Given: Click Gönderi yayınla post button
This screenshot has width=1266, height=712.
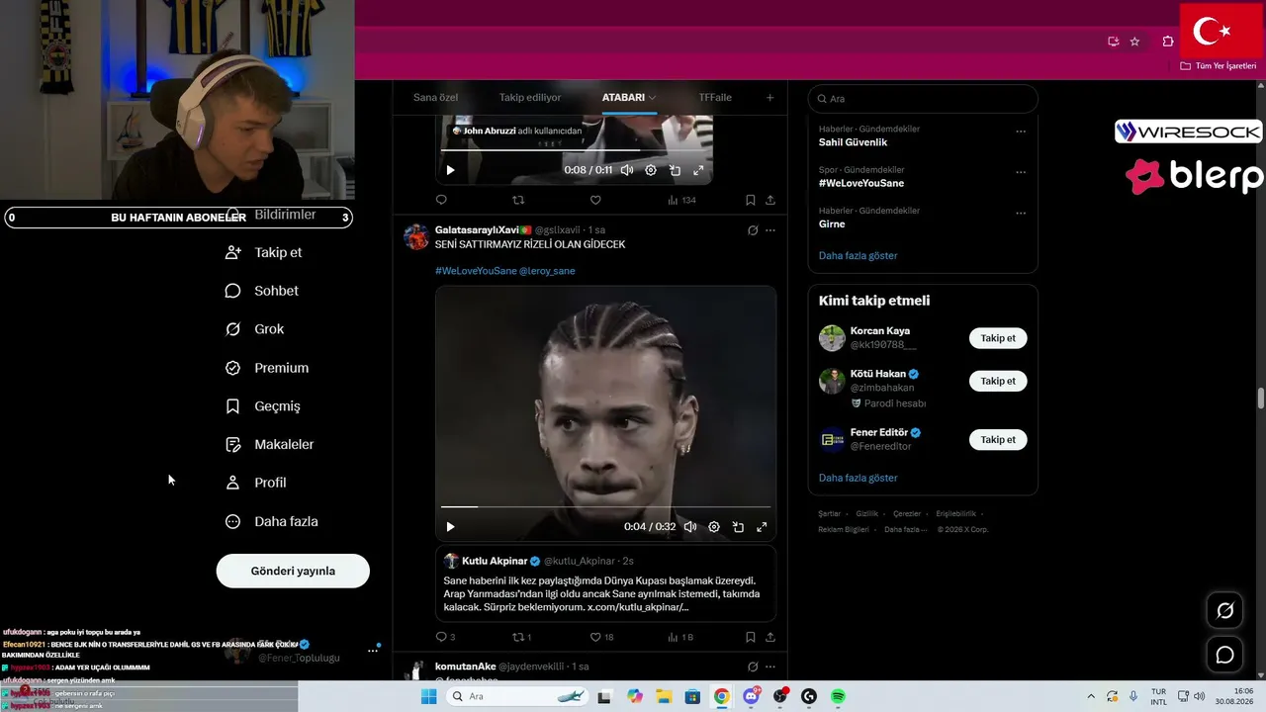Looking at the screenshot, I should click(x=293, y=571).
